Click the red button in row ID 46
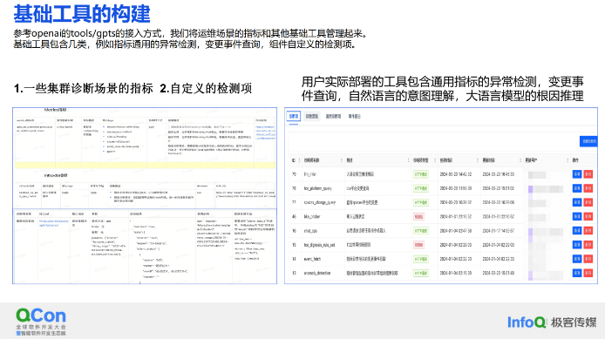This screenshot has height=339, width=605. (x=588, y=217)
